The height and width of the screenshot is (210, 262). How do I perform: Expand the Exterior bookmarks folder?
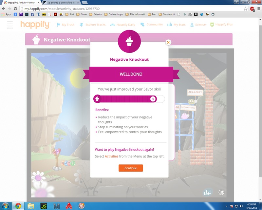point(96,14)
